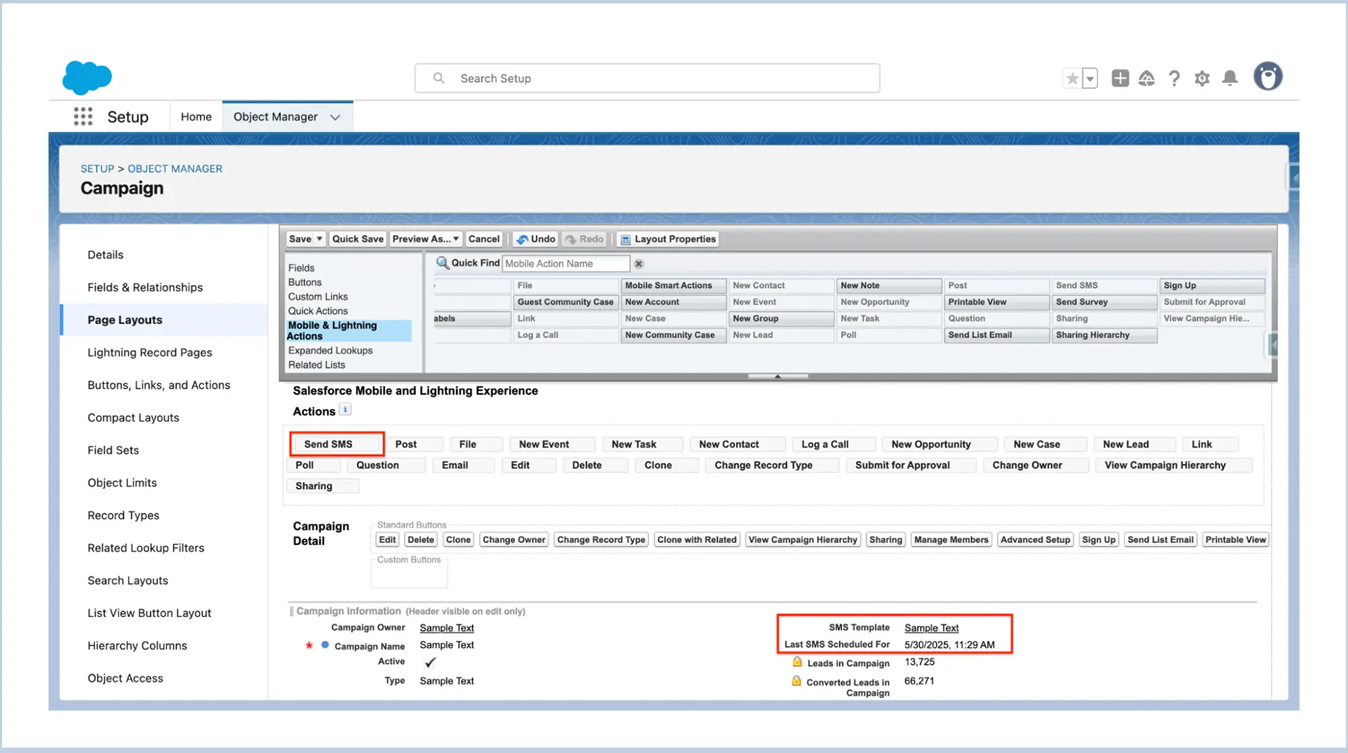
Task: Open the global actions plus icon
Action: [x=1120, y=78]
